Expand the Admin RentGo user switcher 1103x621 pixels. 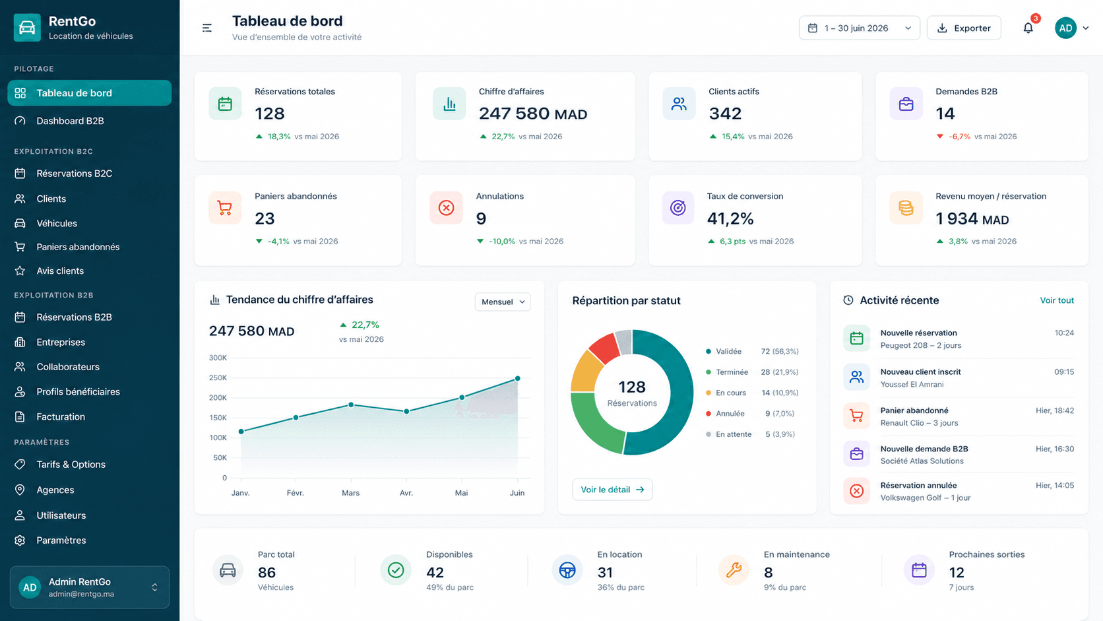[90, 587]
